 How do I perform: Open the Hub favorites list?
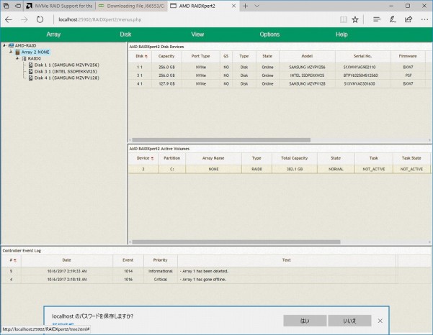click(377, 19)
